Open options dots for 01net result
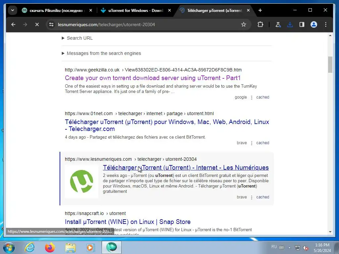This screenshot has height=254, width=339. pyautogui.click(x=252, y=143)
